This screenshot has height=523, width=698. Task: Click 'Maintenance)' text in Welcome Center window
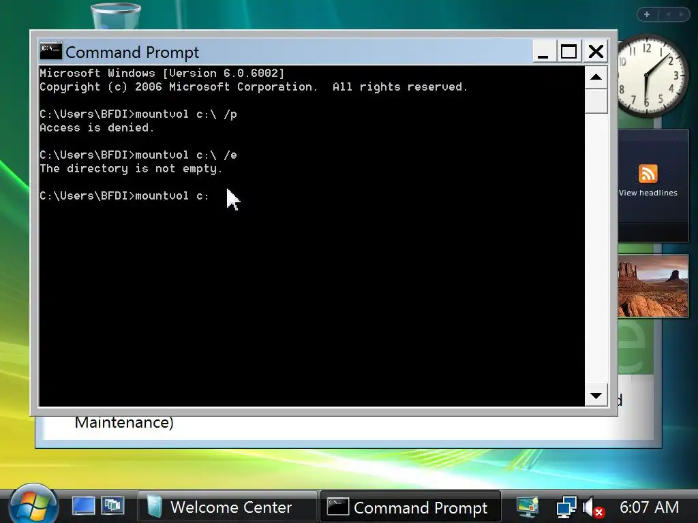124,422
